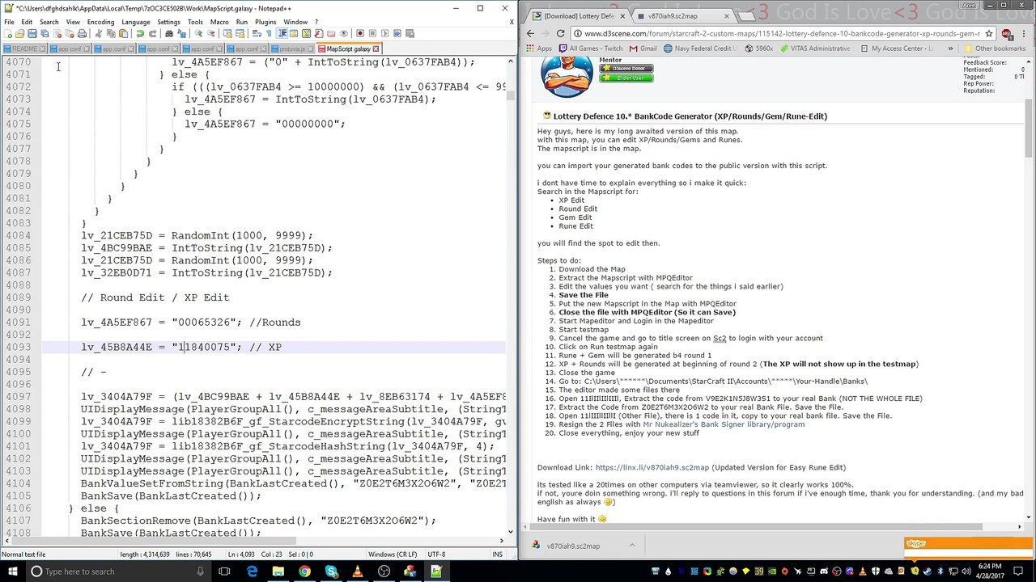Viewport: 1036px width, 582px height.
Task: Save the current file with the Save icon
Action: pos(32,33)
